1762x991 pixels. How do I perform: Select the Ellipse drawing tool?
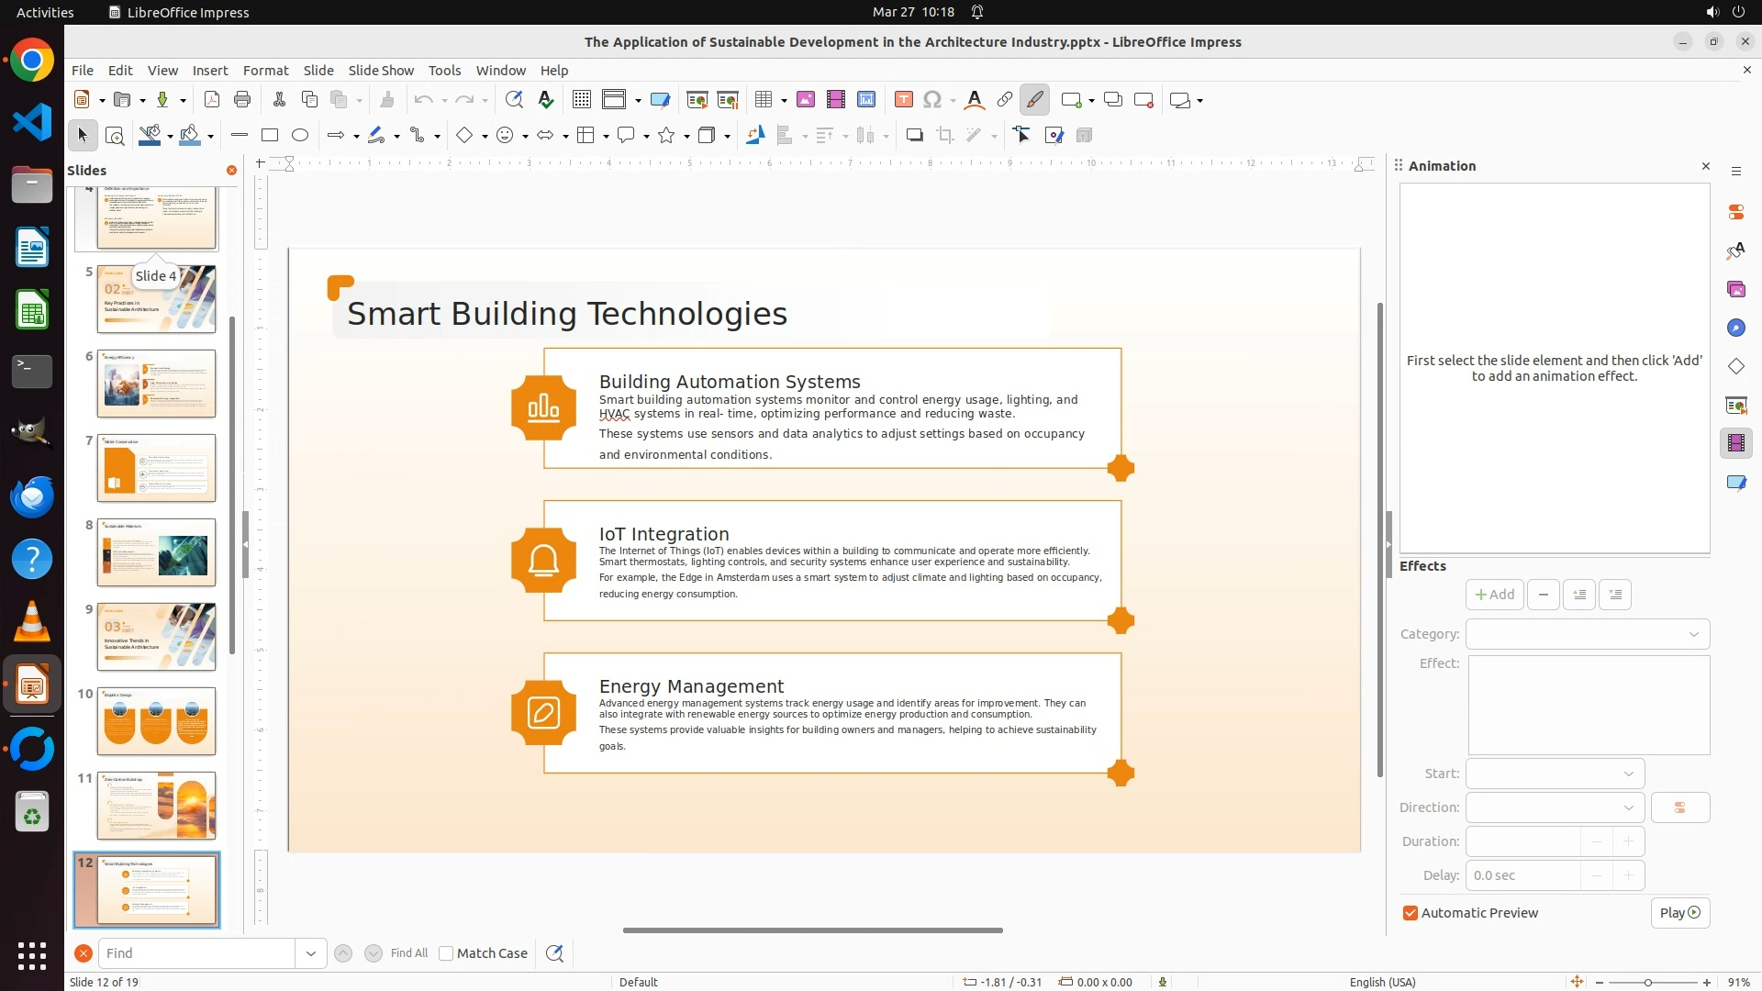tap(300, 136)
